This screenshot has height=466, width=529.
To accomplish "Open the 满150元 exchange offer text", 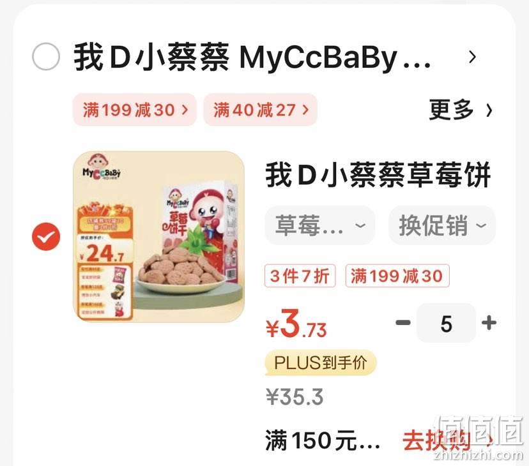I will [323, 440].
